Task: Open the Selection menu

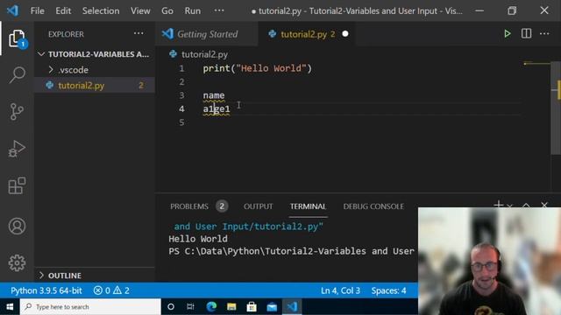Action: (x=101, y=10)
